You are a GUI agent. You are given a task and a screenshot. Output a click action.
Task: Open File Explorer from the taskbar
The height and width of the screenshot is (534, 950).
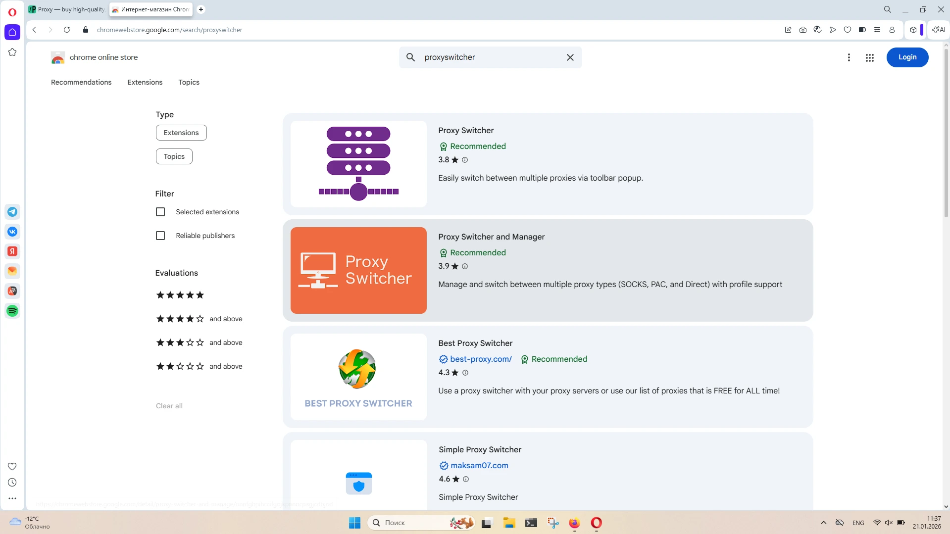509,523
